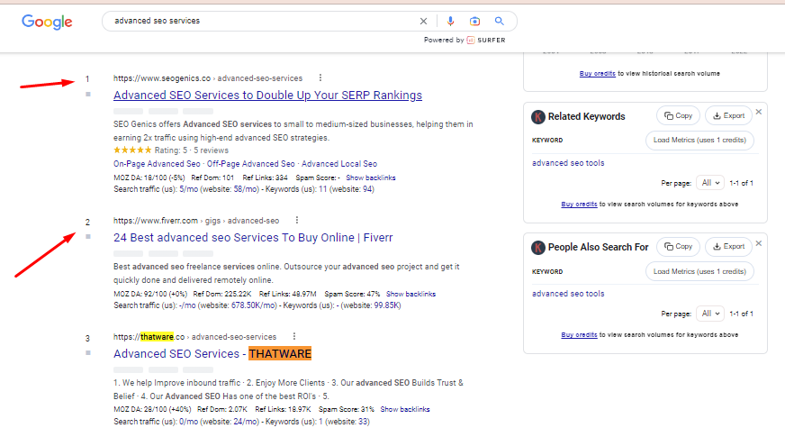Open Per page dropdown in People Also Search For
This screenshot has width=785, height=437.
710,314
